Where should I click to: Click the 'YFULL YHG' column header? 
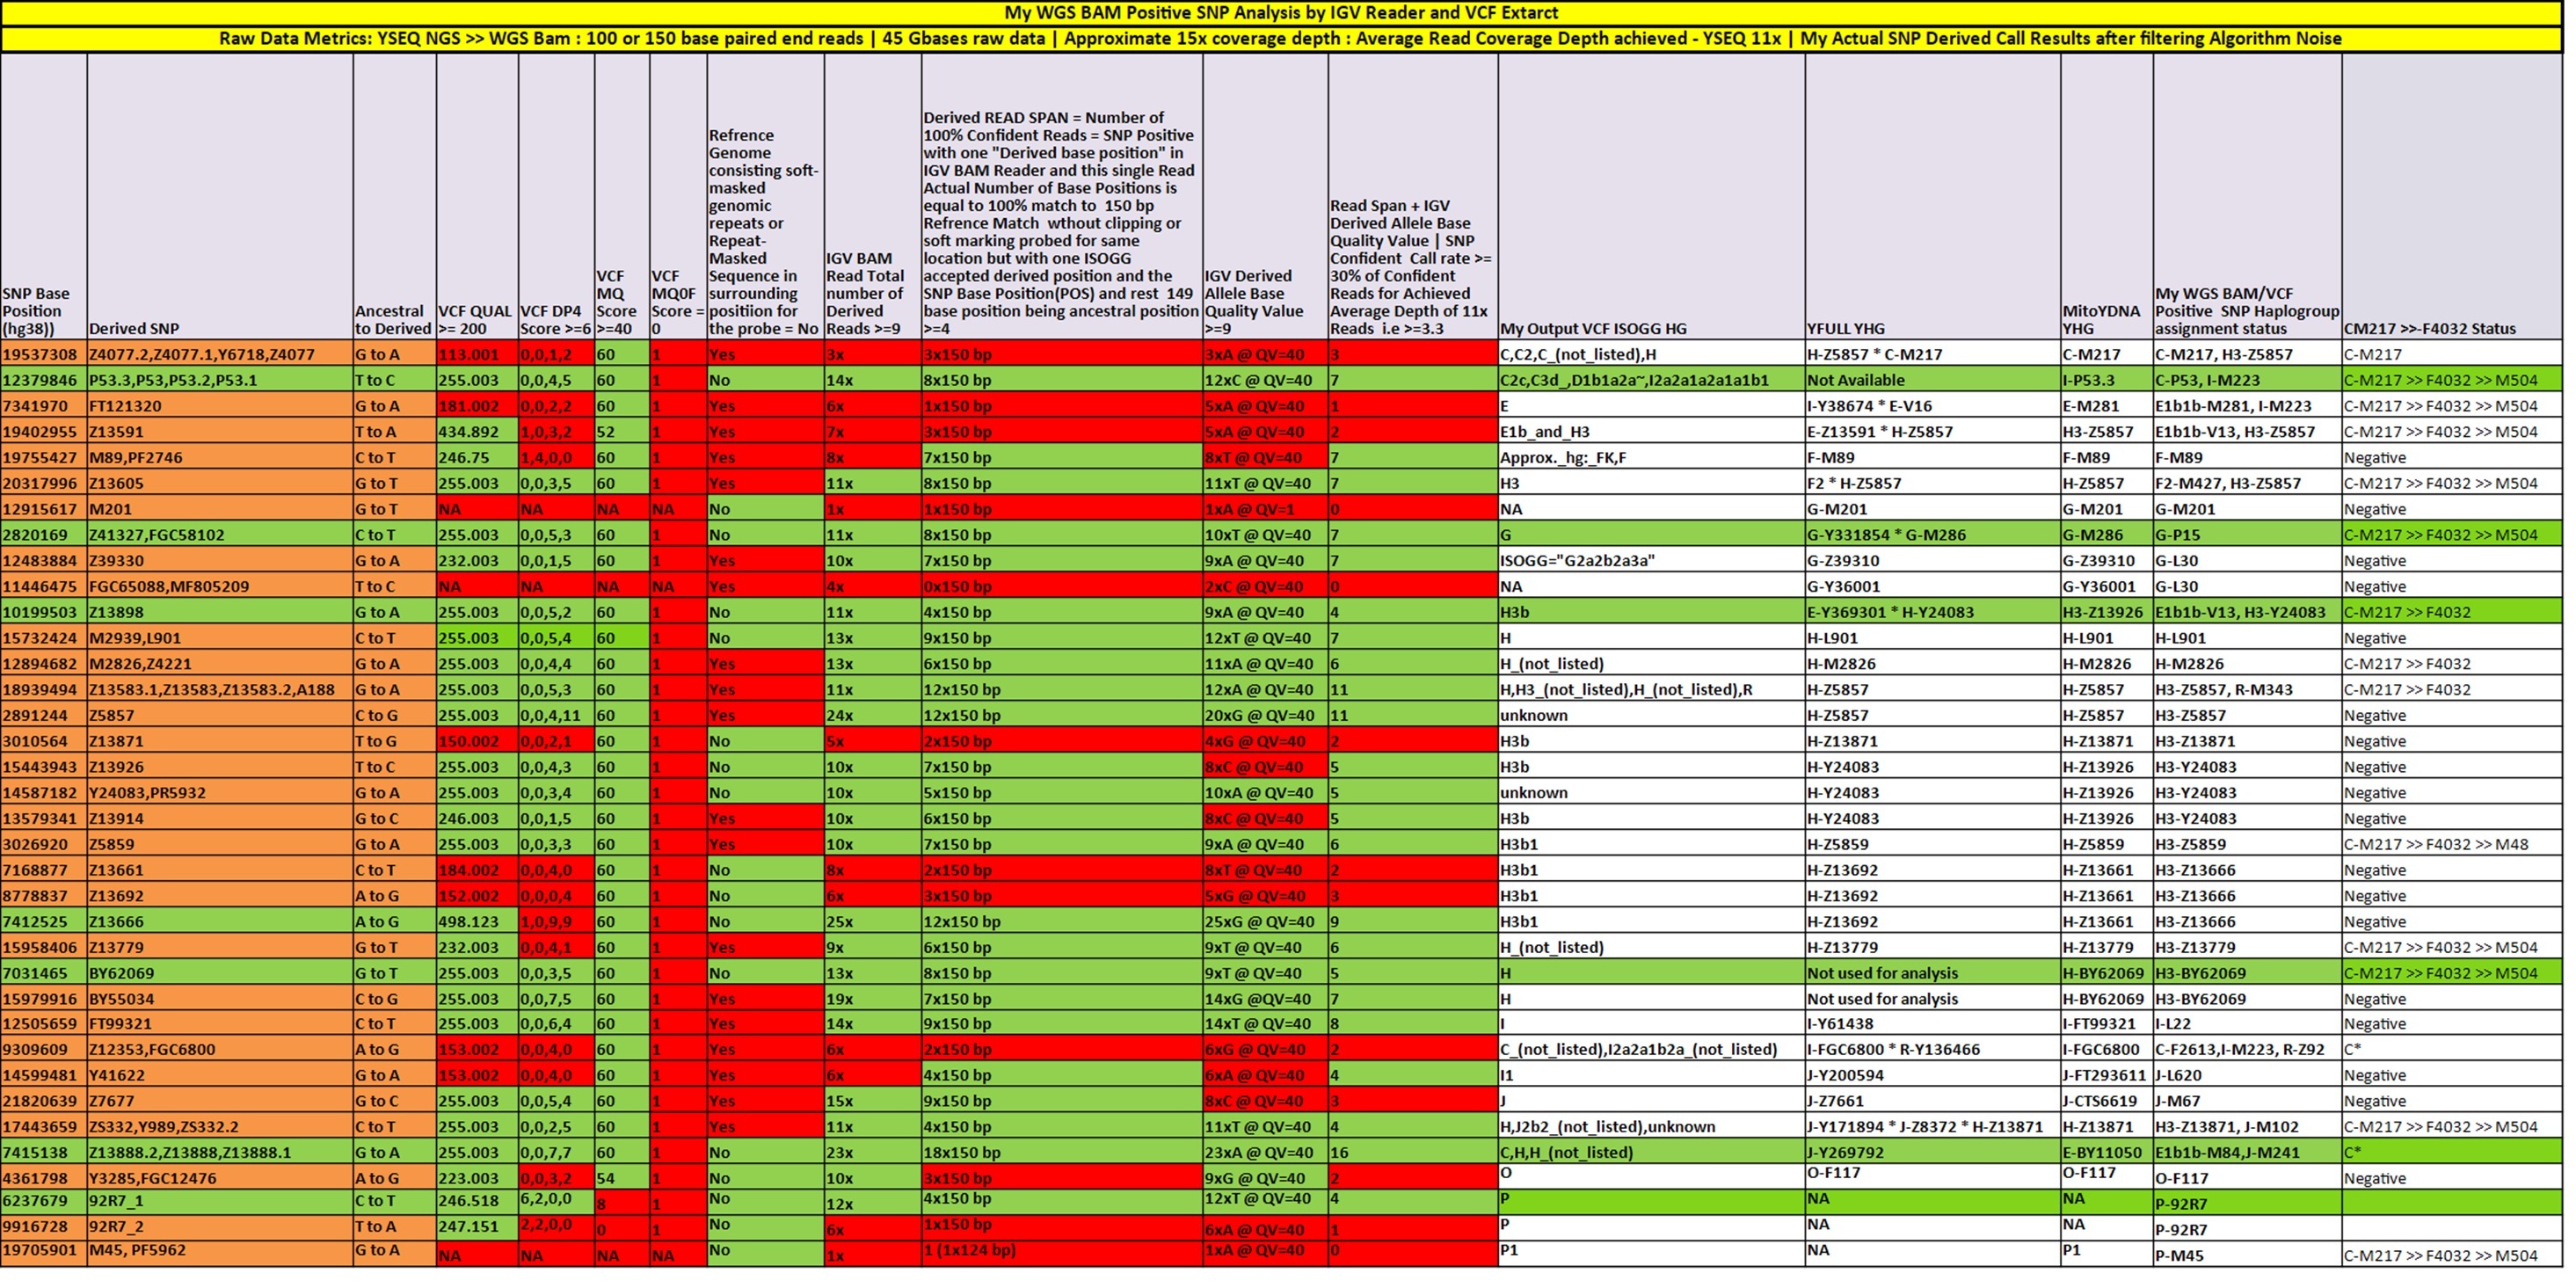pos(1932,197)
